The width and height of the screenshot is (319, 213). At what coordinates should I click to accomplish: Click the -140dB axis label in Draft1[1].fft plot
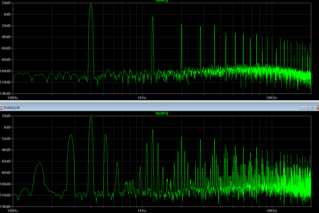(x=6, y=207)
